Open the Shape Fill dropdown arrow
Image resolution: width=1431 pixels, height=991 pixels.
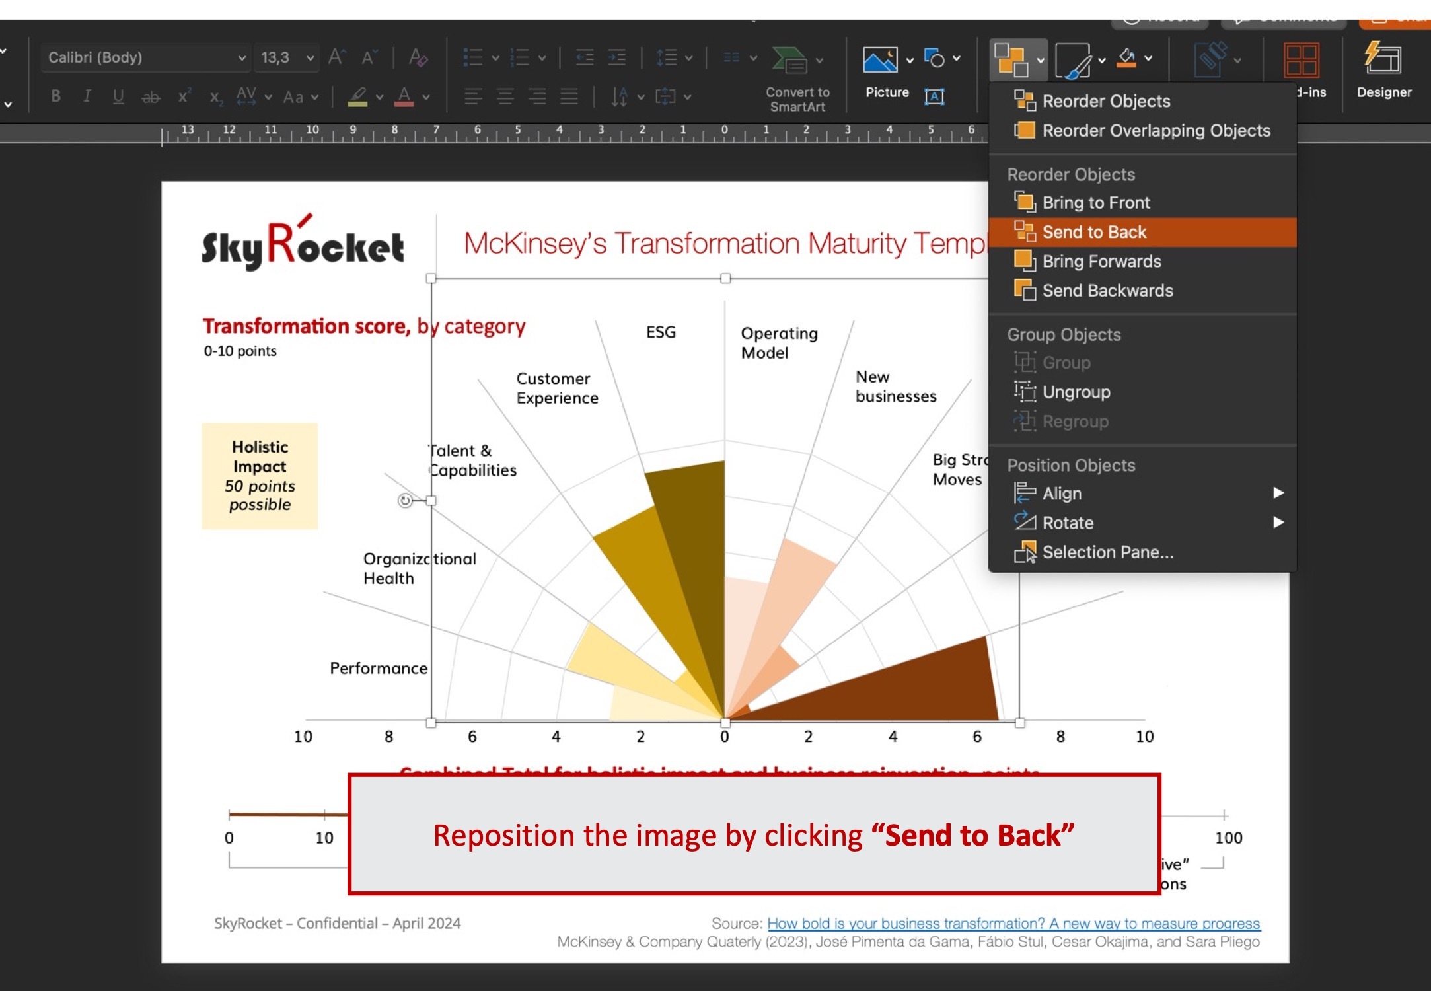coord(1149,59)
